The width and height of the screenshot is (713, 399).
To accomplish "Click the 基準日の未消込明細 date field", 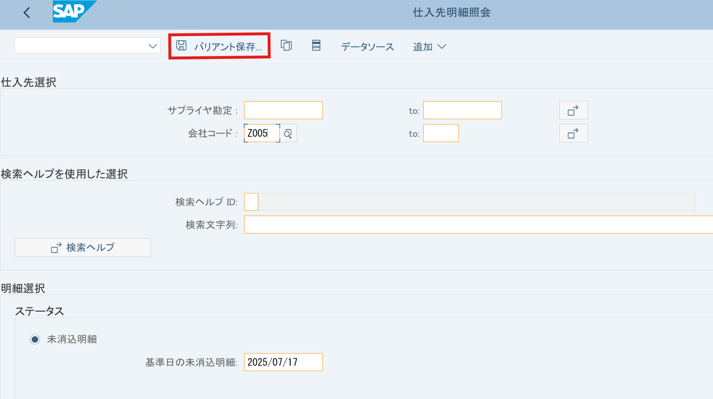I will (x=283, y=362).
